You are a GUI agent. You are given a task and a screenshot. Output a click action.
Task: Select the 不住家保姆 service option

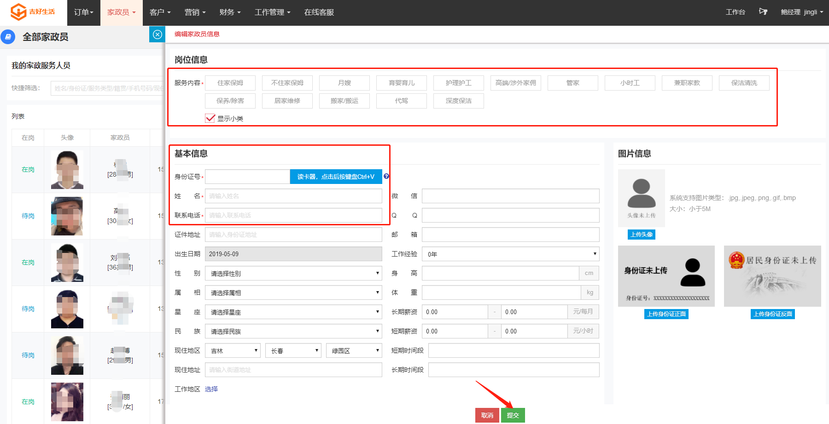[x=287, y=83]
